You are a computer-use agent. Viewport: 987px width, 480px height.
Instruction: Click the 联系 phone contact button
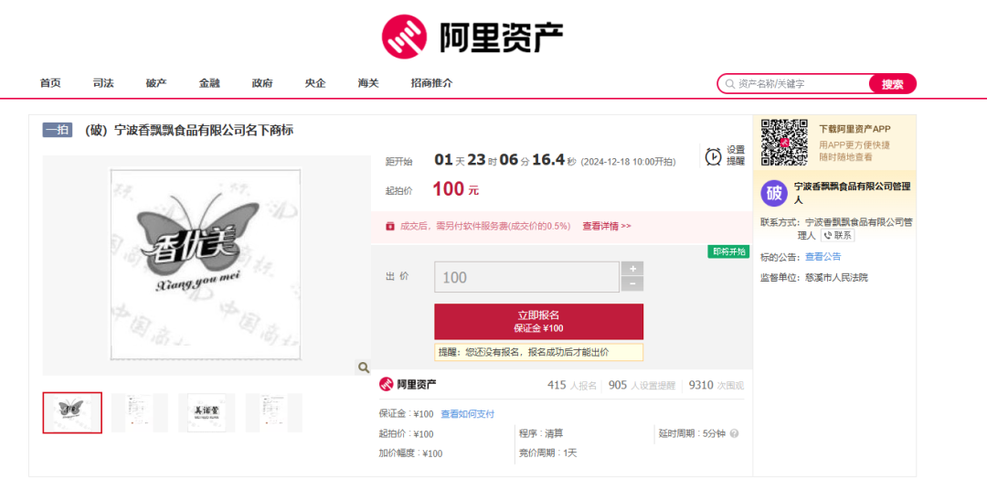(x=837, y=235)
